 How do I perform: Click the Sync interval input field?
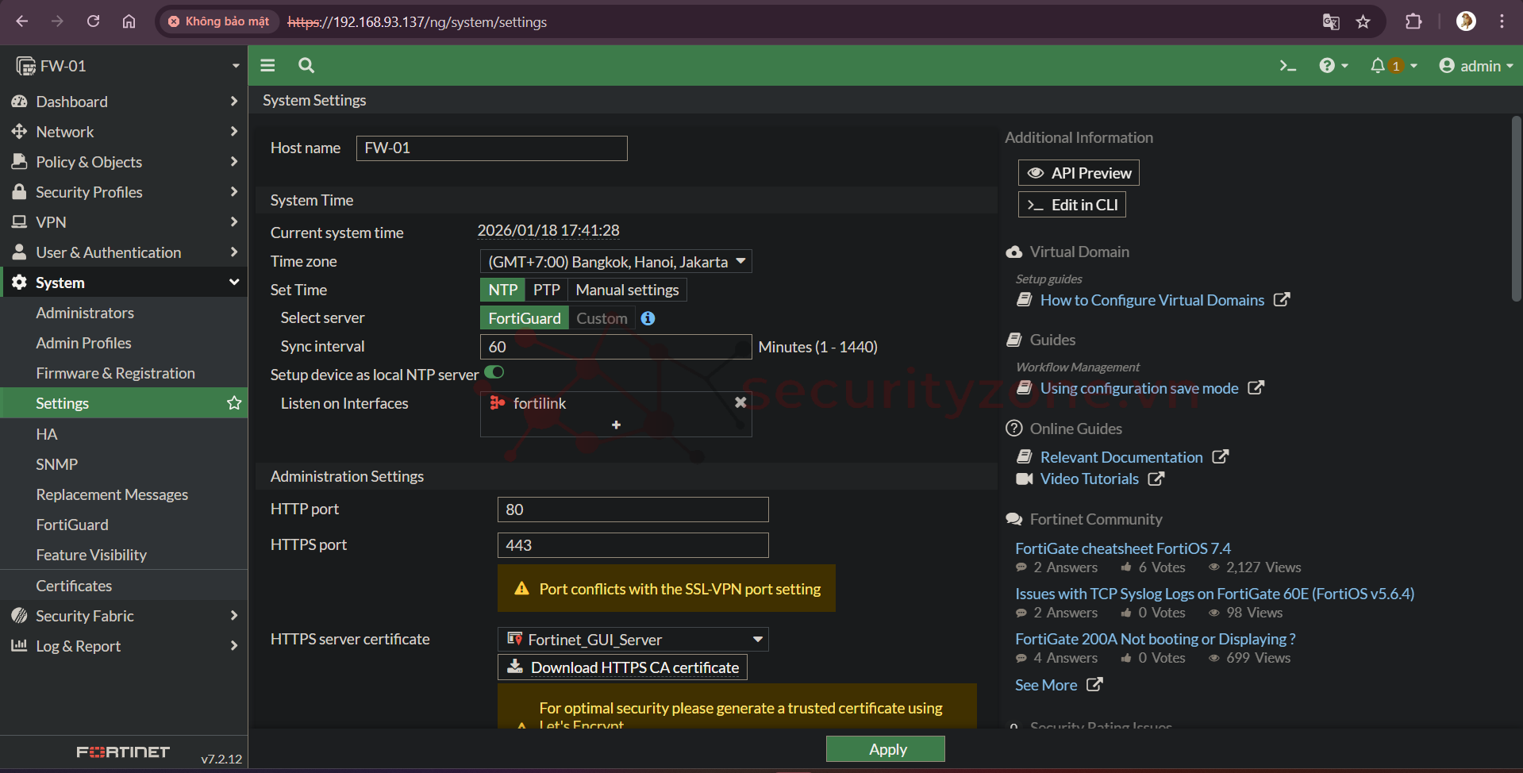point(615,347)
